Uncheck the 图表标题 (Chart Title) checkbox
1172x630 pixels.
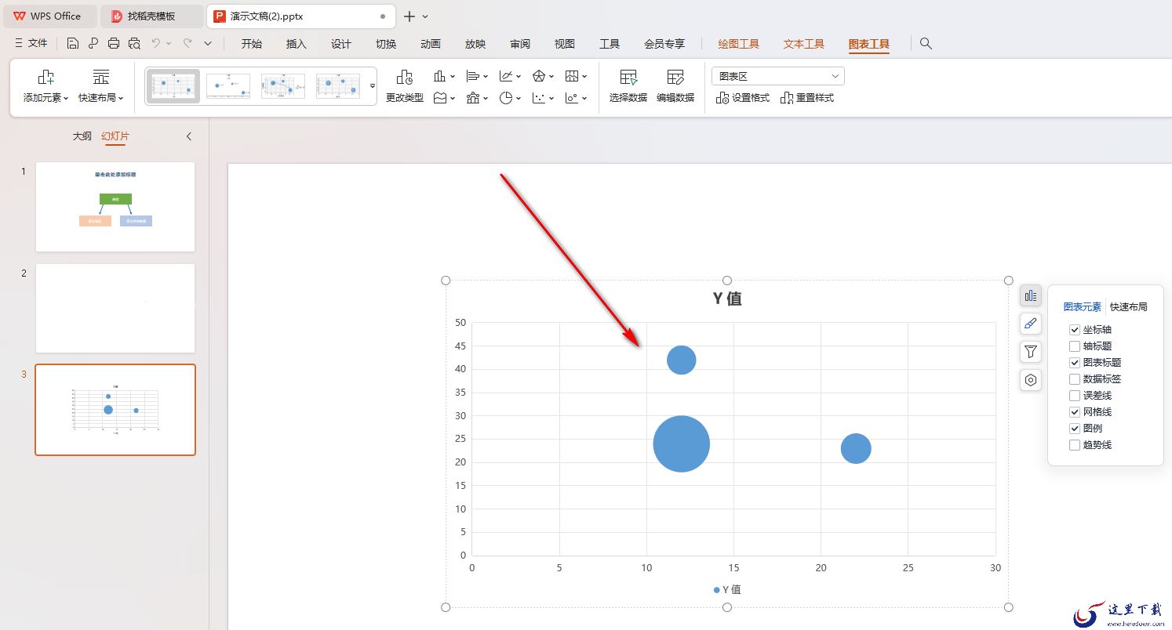[1075, 363]
